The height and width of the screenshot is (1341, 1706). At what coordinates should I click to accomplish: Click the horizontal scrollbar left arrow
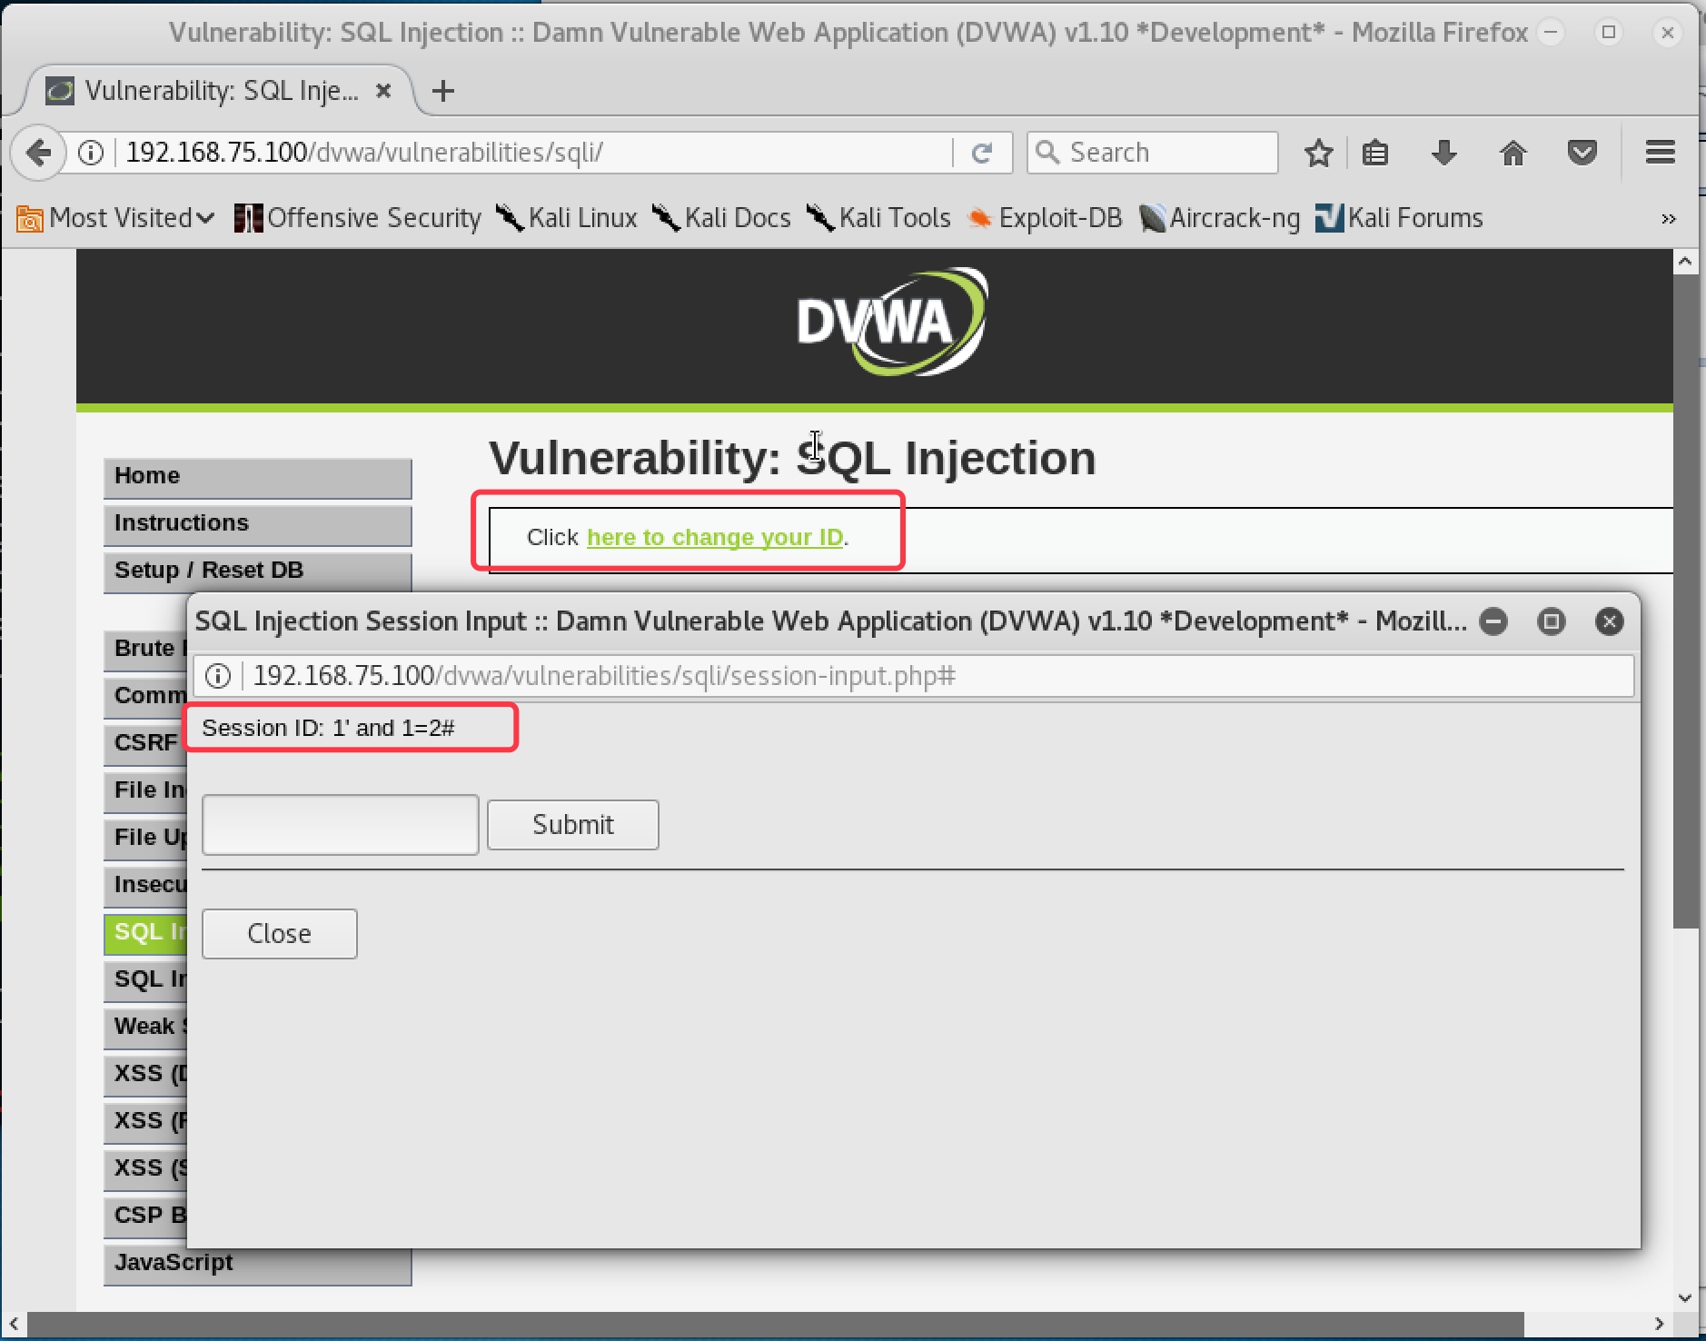click(x=14, y=1324)
